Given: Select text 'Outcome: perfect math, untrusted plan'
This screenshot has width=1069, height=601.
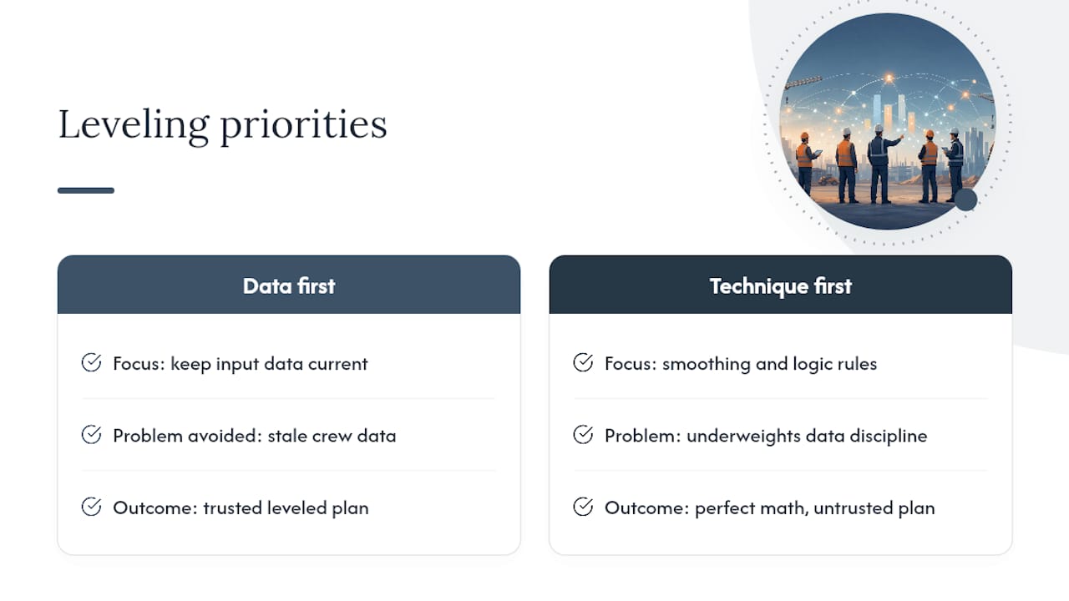Looking at the screenshot, I should point(770,508).
